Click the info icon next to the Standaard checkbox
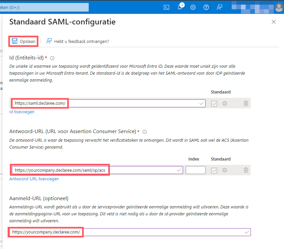The width and height of the screenshot is (284, 249). click(x=225, y=103)
